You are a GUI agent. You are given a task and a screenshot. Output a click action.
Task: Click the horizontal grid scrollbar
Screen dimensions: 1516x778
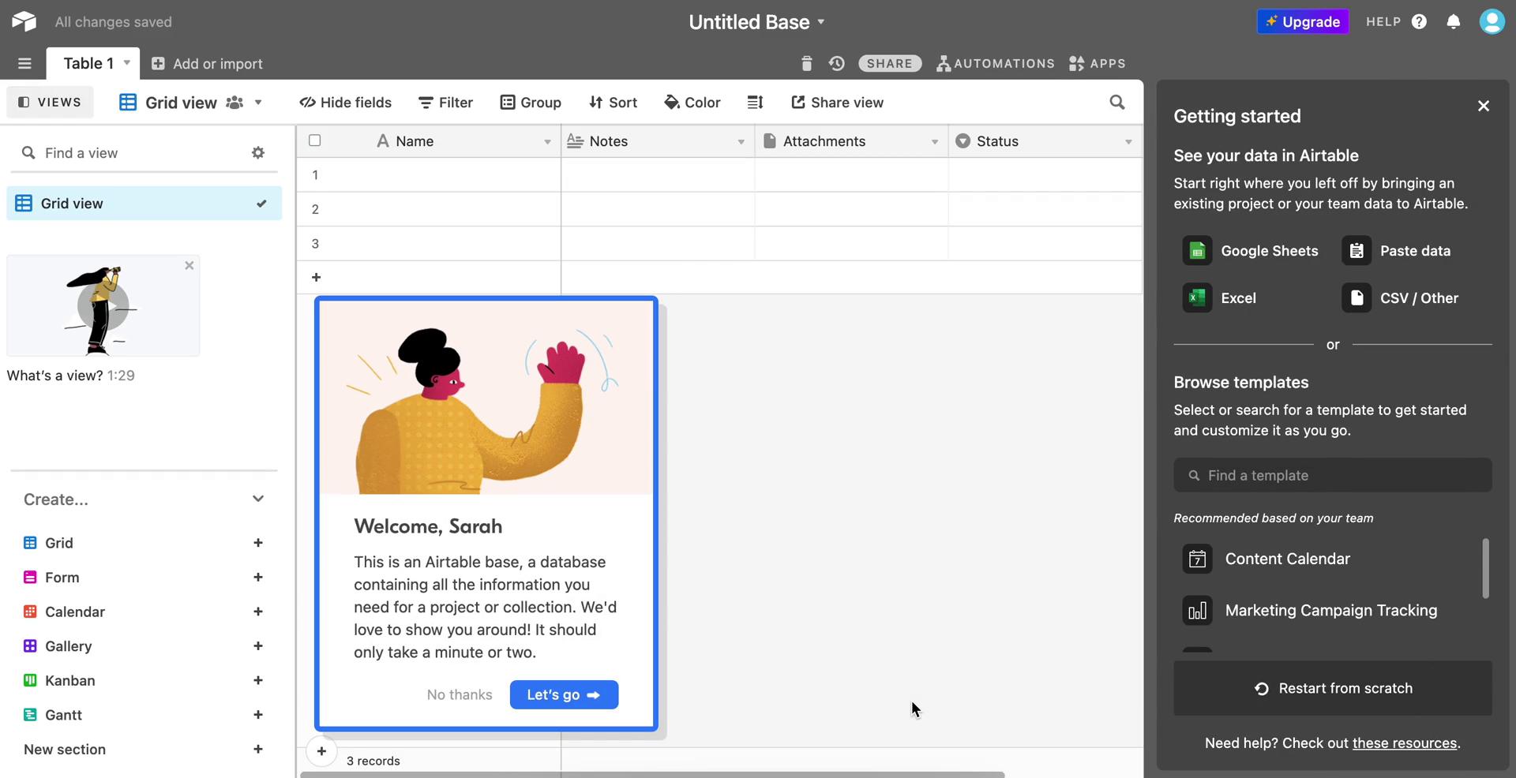click(652, 775)
